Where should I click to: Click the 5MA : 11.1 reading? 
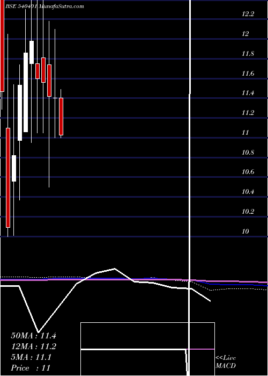[31, 357]
